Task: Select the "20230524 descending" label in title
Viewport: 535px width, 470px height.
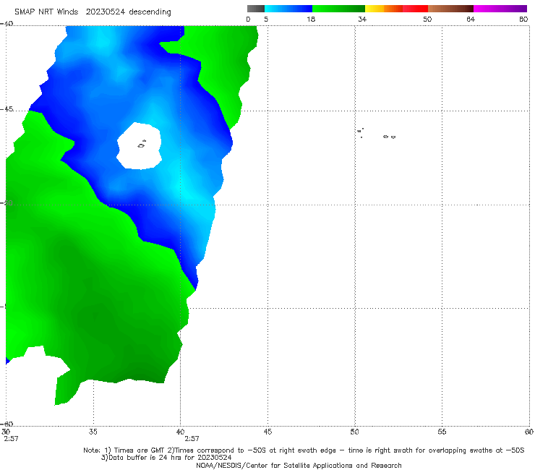Action: click(x=128, y=12)
